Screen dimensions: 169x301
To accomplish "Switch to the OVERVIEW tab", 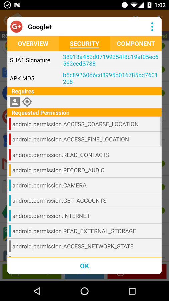I will point(33,44).
